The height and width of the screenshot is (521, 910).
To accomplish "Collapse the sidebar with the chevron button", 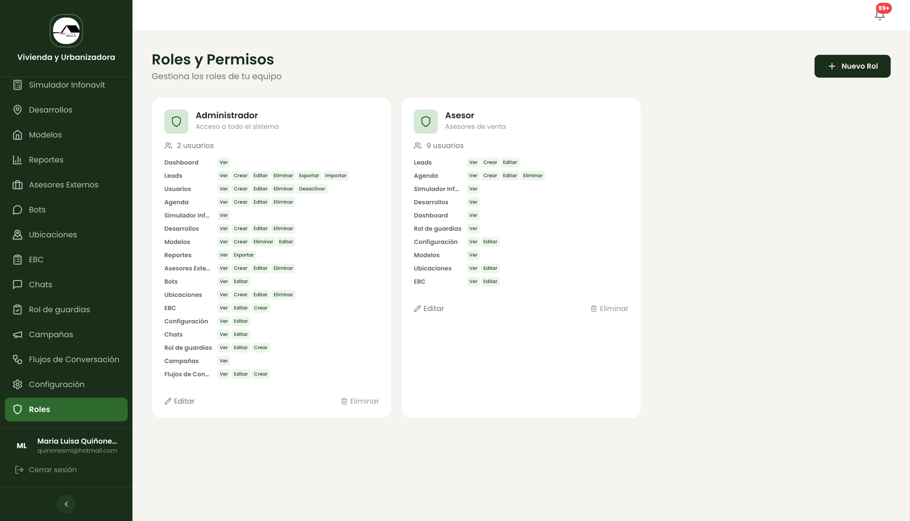I will pyautogui.click(x=66, y=504).
